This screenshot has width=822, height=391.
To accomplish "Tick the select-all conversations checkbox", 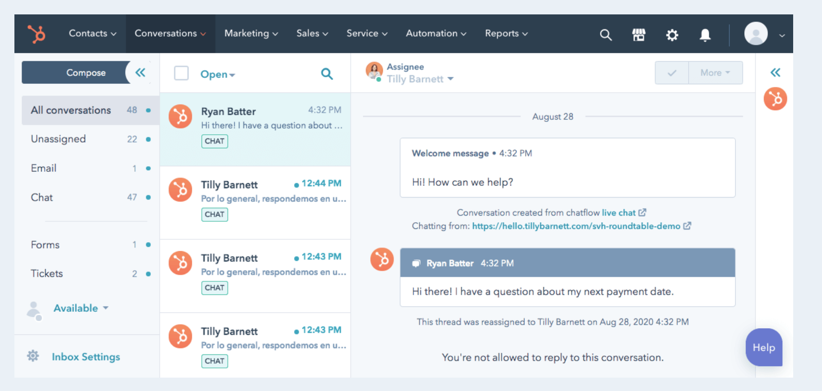I will [181, 73].
